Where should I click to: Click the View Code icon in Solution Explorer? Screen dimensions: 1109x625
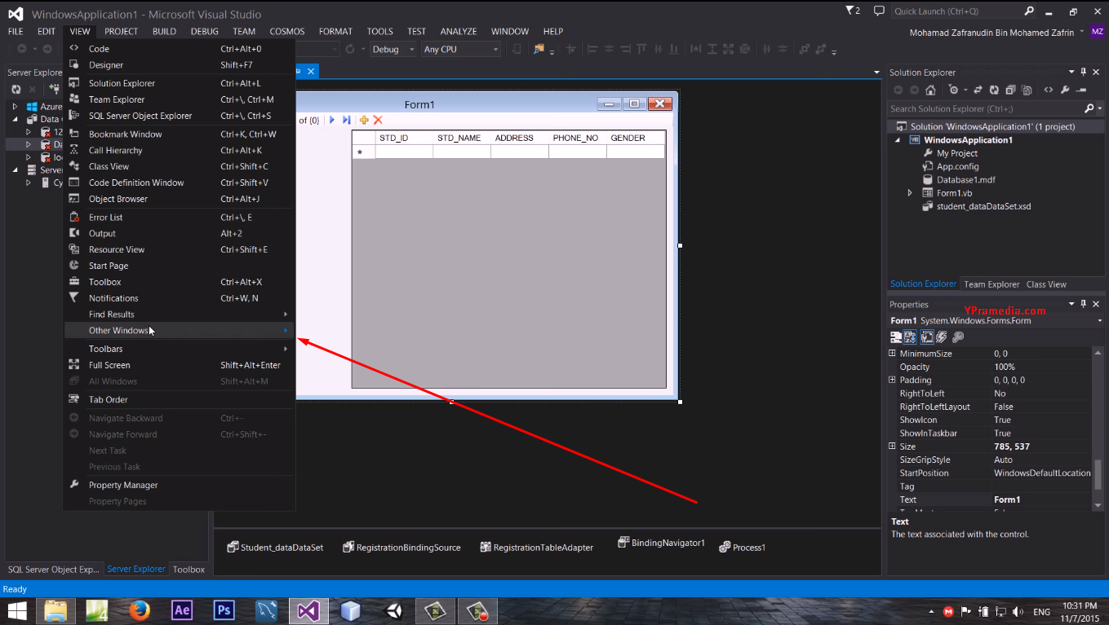pos(1049,90)
